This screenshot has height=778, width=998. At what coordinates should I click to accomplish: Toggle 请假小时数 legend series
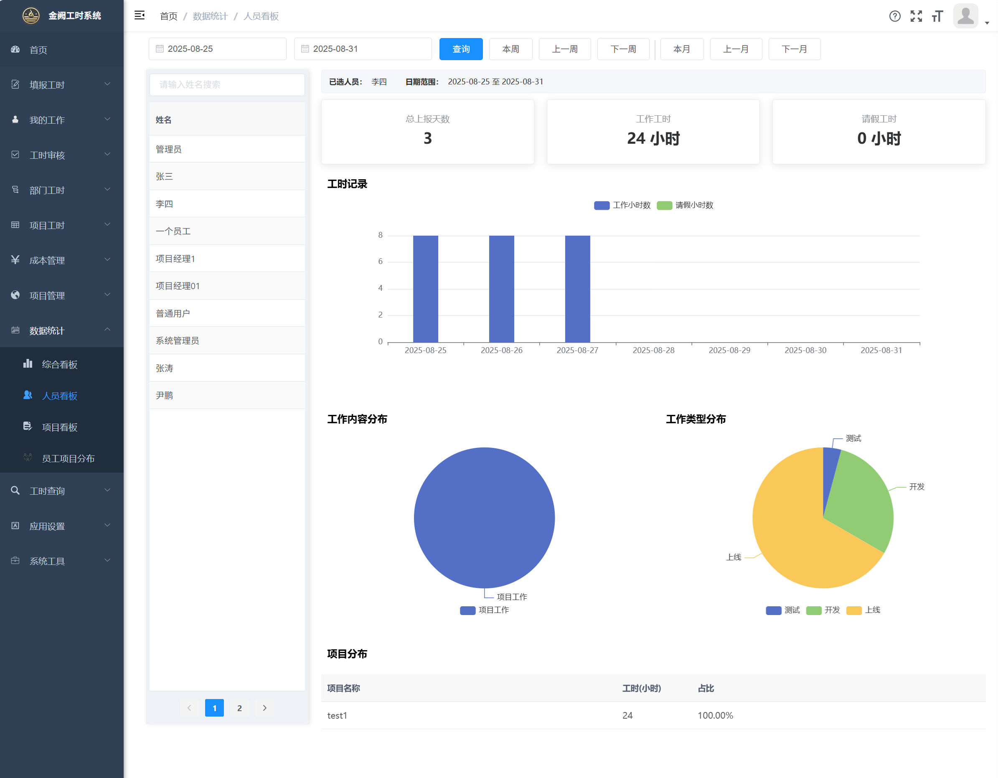tap(664, 205)
